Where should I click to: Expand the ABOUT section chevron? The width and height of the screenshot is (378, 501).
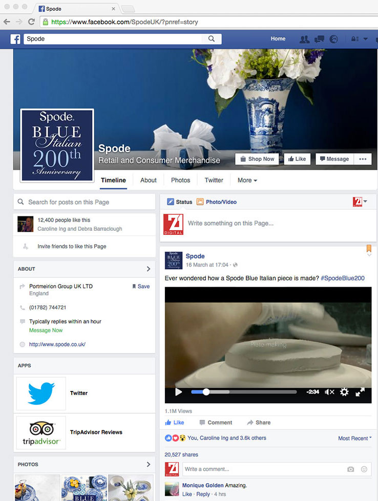(x=149, y=269)
